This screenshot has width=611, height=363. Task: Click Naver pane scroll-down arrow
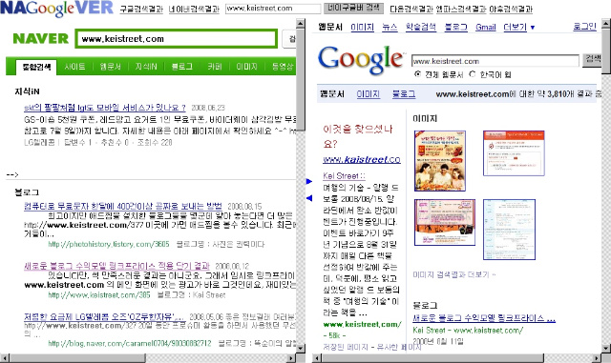[300, 348]
